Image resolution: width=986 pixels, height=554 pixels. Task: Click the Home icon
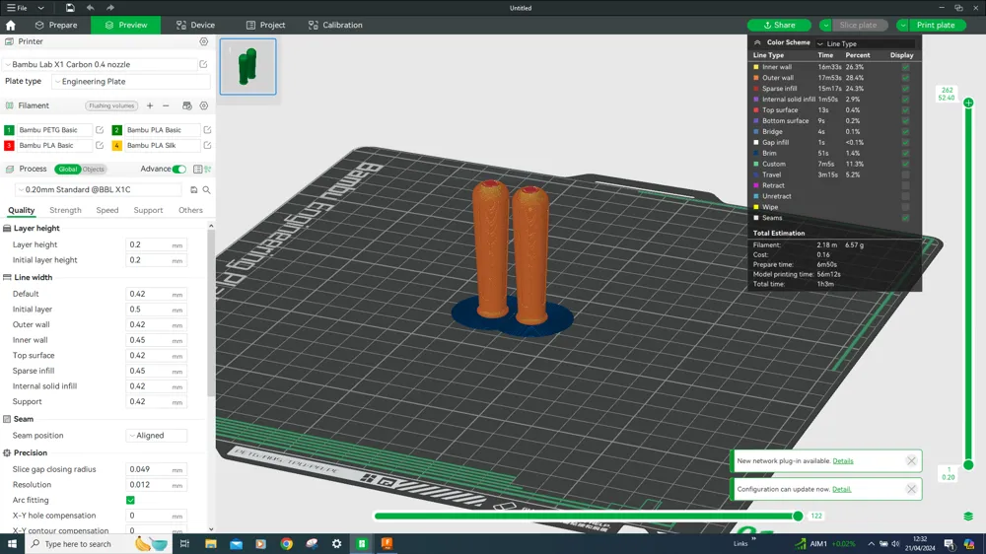point(11,25)
